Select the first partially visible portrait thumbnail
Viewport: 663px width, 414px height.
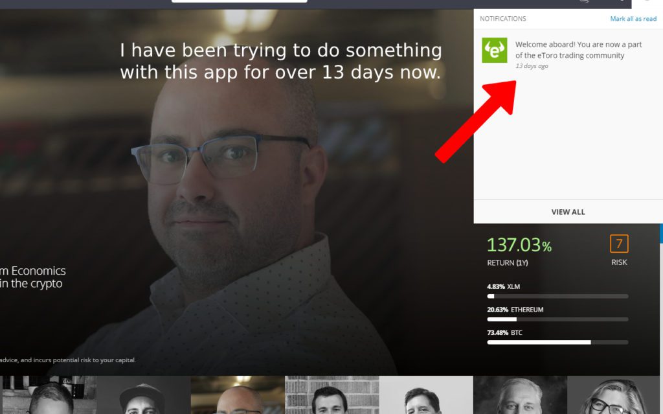[49, 395]
